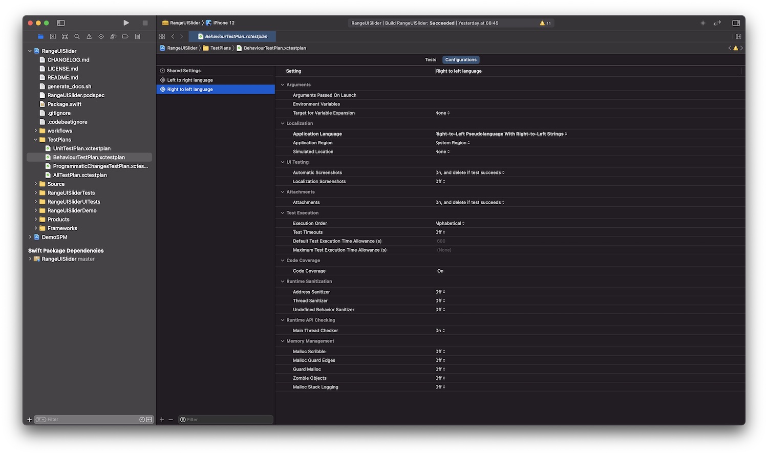Select the BehaviourTestPlan.xctestplan editor tab

pos(232,37)
